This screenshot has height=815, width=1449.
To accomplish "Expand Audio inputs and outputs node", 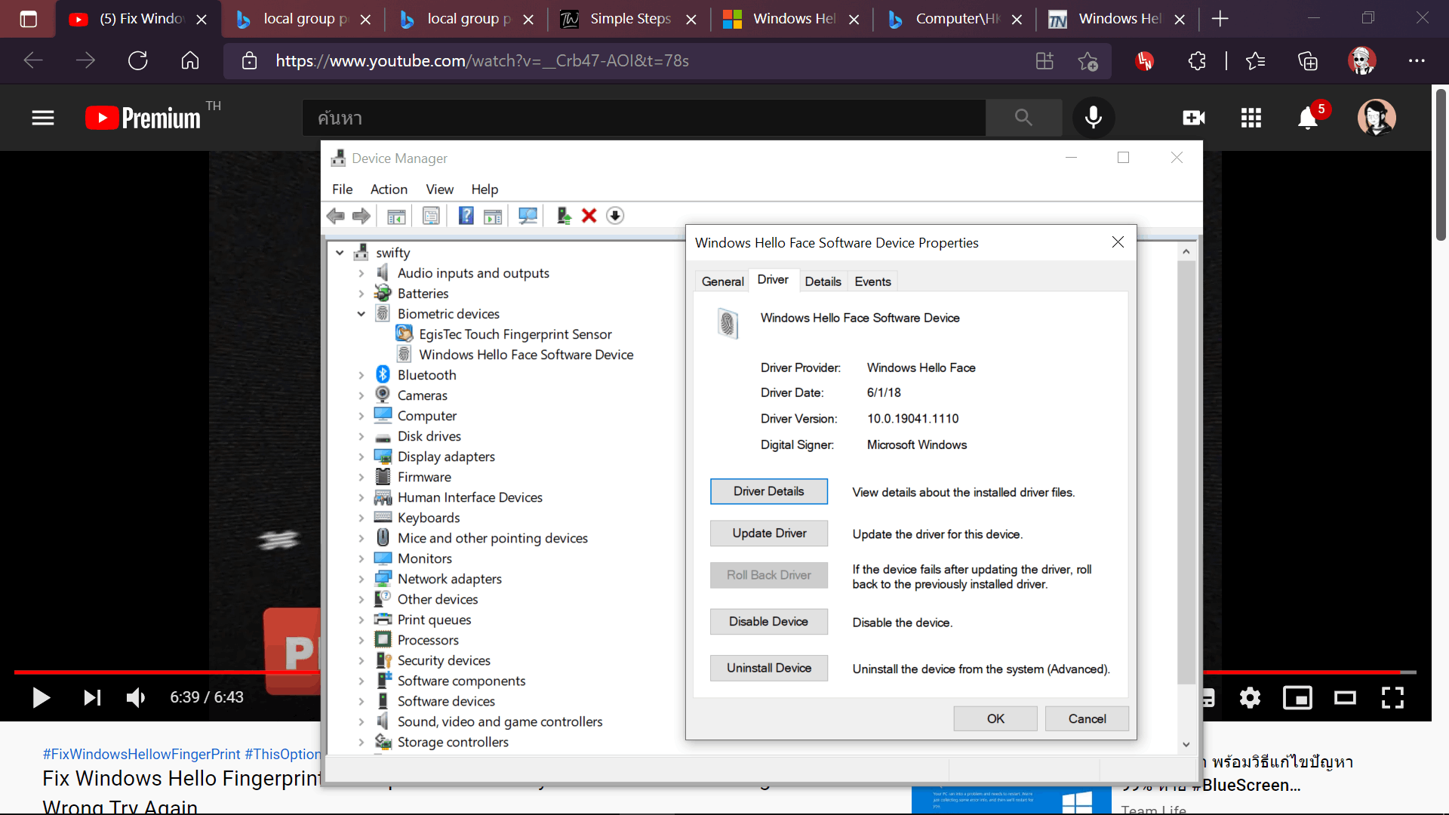I will [361, 273].
